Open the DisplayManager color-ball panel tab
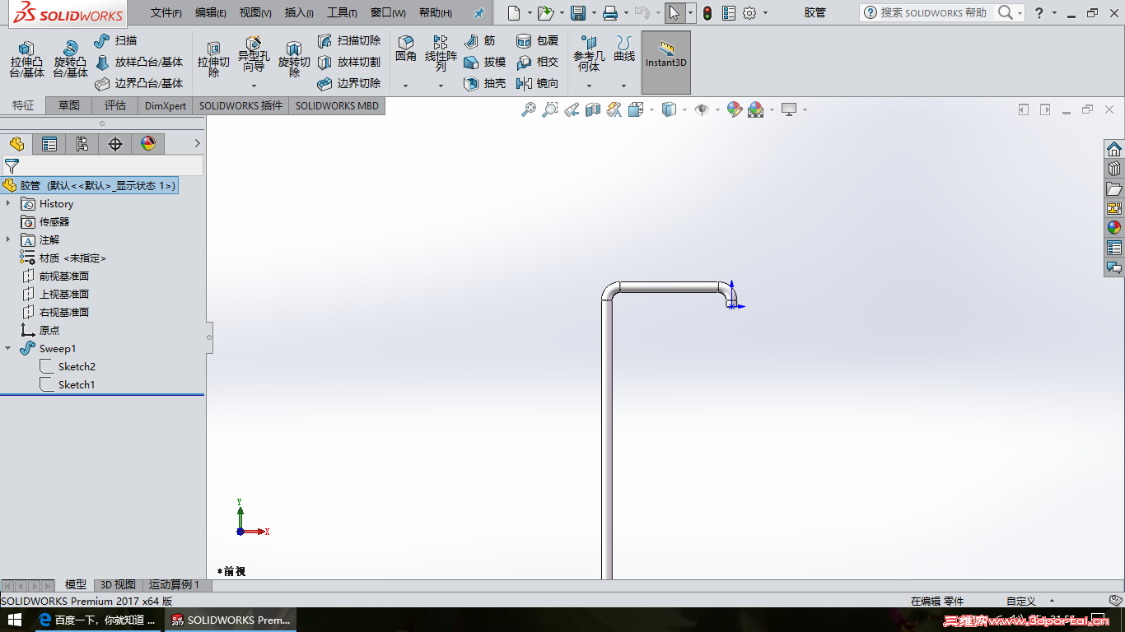Screen dimensions: 1125x632 point(148,144)
